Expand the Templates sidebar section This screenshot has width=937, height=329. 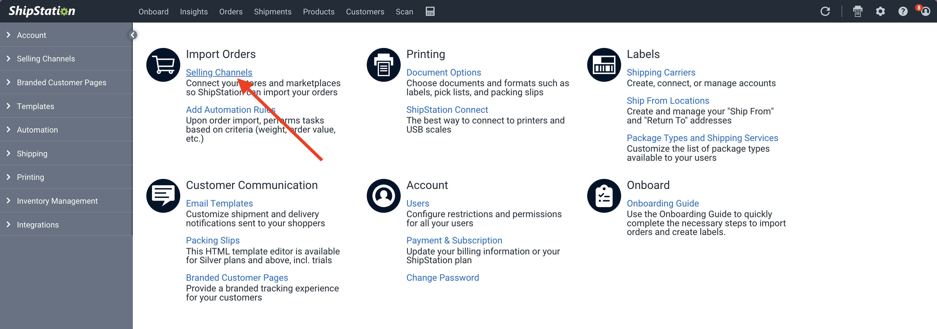point(66,106)
